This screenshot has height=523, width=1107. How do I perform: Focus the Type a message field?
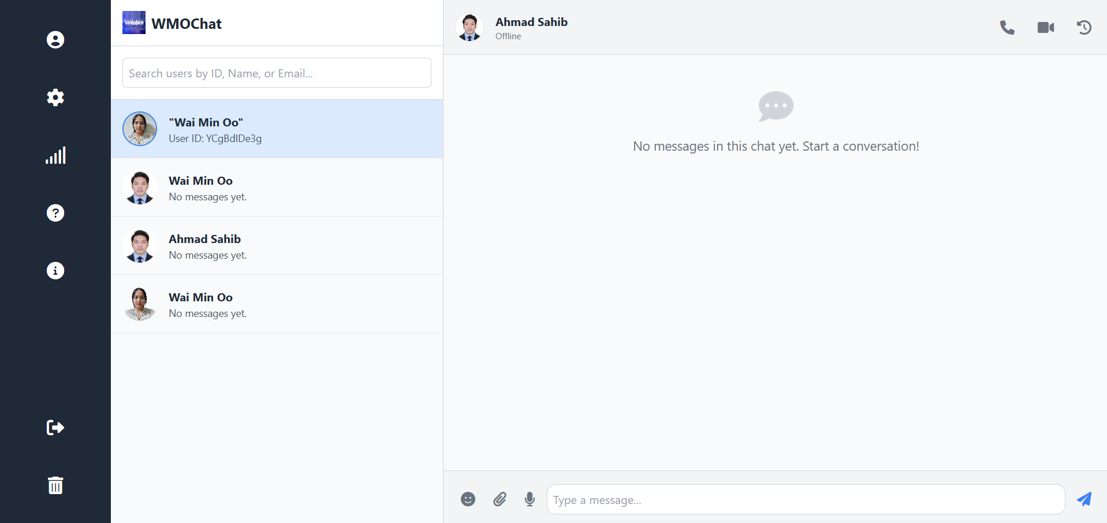pos(806,500)
